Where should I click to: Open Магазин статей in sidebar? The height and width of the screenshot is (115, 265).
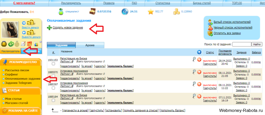pos(17,103)
